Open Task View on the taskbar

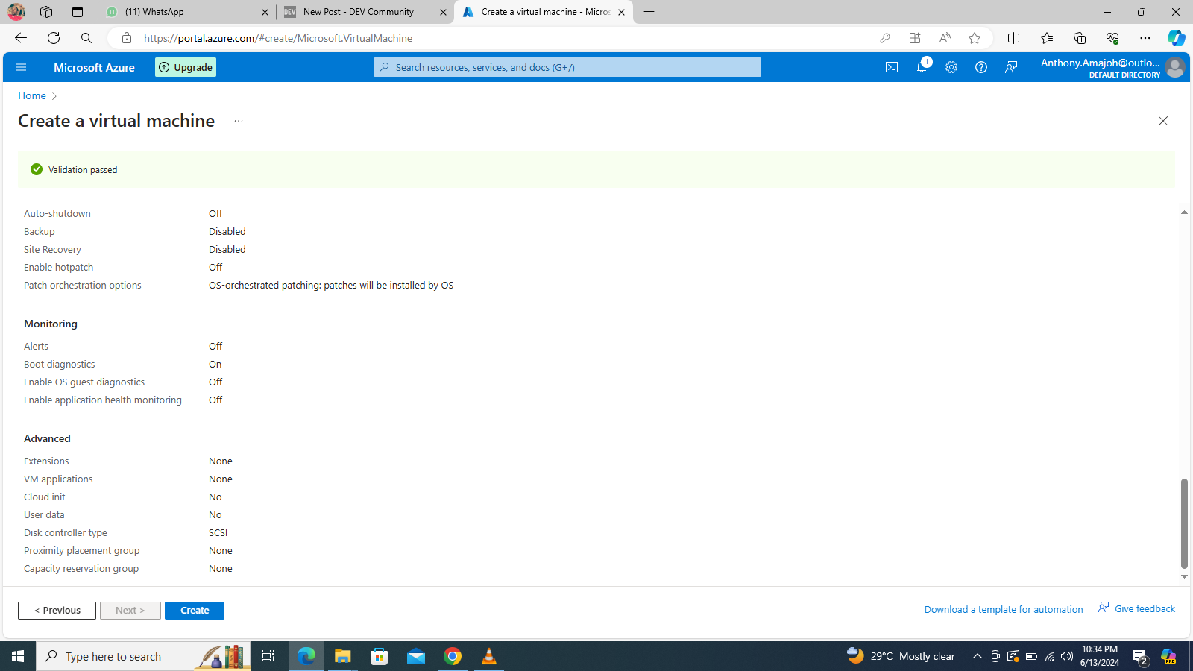[268, 656]
